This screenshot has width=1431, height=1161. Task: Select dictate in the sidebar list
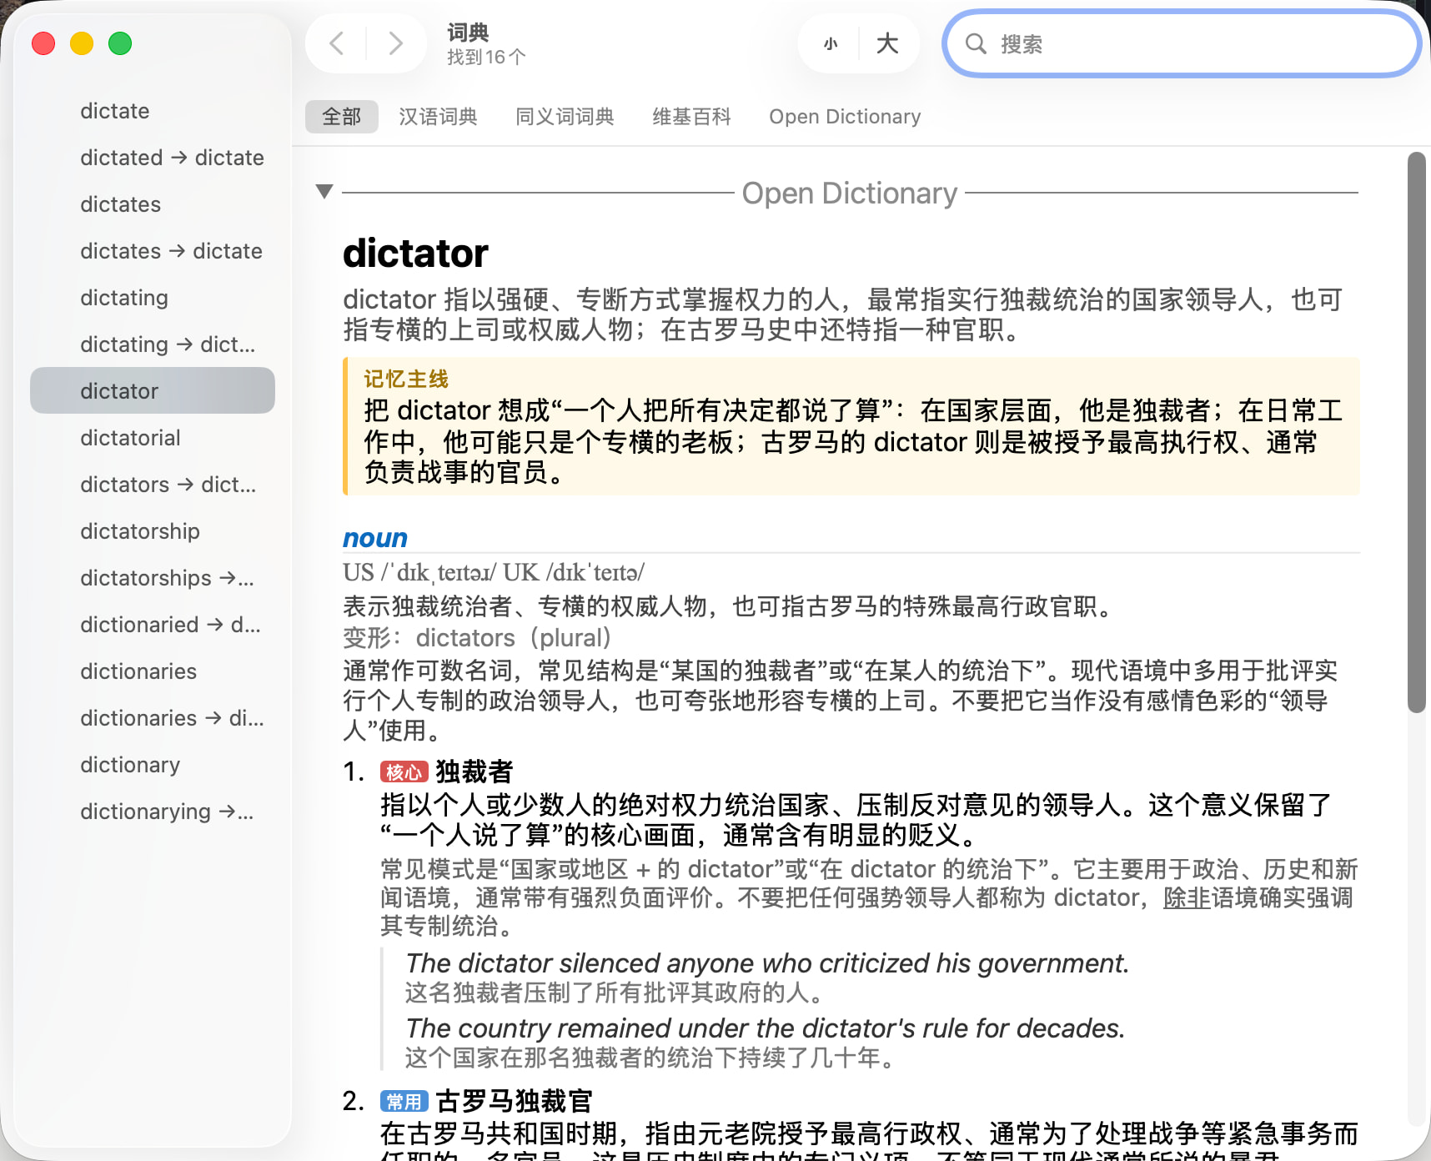[153, 111]
